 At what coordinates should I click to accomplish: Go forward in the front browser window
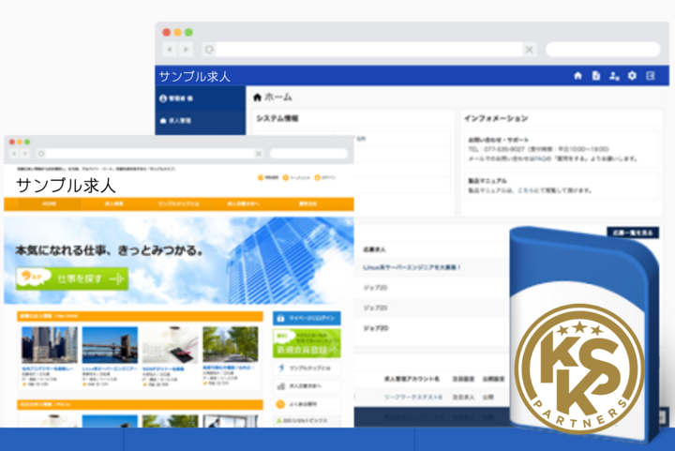[25, 153]
